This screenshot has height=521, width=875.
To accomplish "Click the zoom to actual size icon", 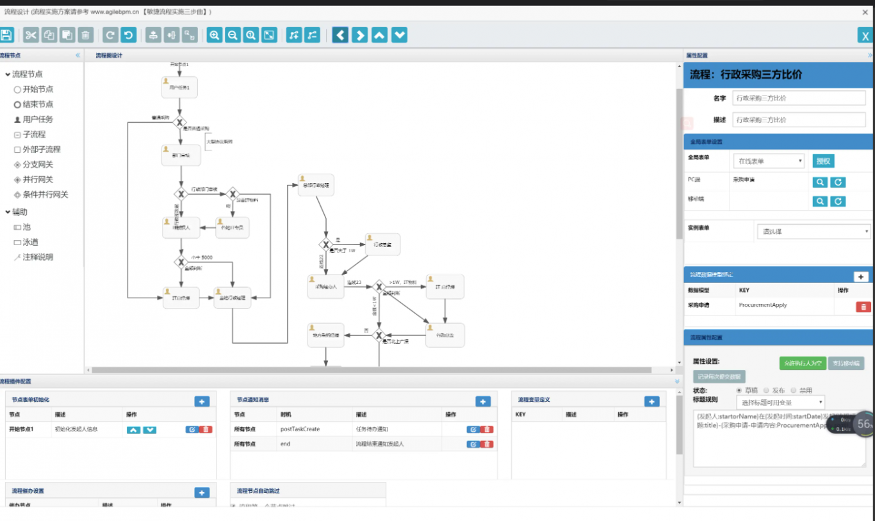I will tap(251, 35).
